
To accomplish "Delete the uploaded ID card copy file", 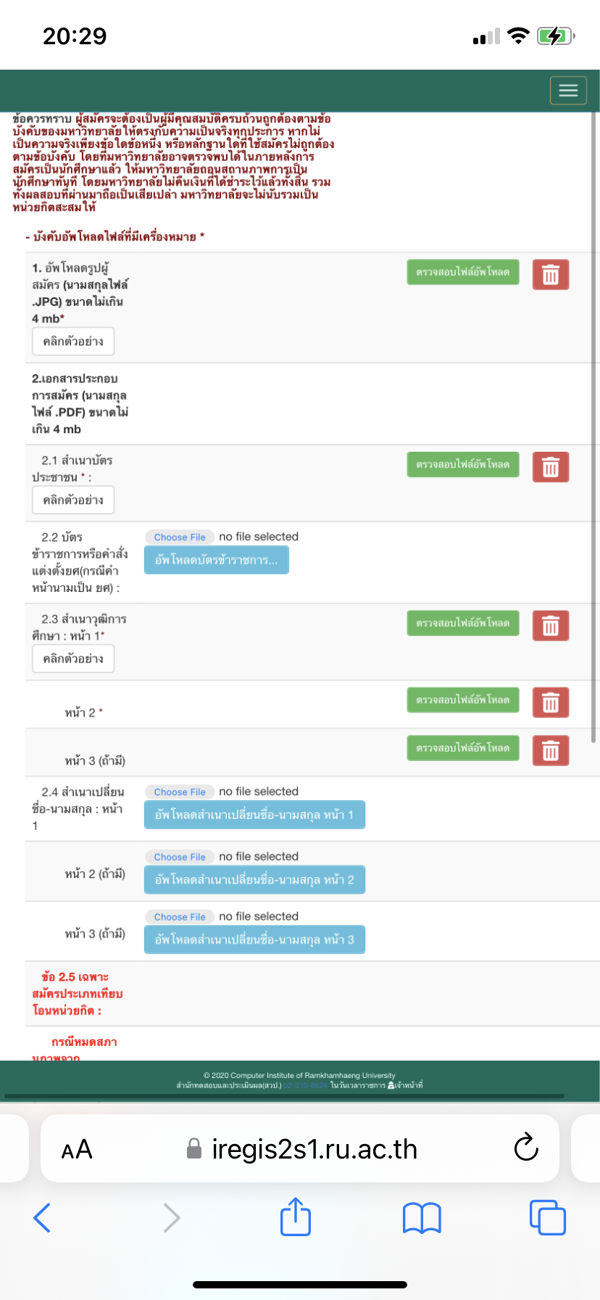I will tap(551, 467).
